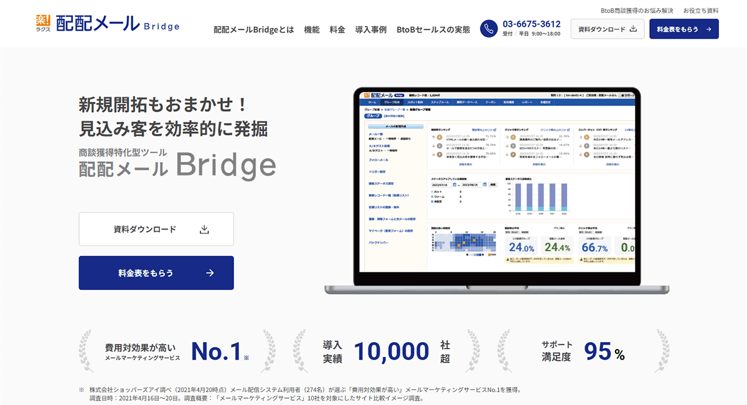
Task: Click the ラクス logo icon at top left
Action: click(42, 21)
